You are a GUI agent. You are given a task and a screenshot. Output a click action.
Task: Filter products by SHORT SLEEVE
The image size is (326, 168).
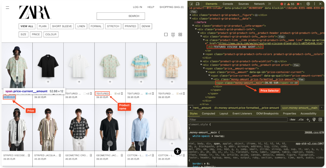click(x=62, y=26)
